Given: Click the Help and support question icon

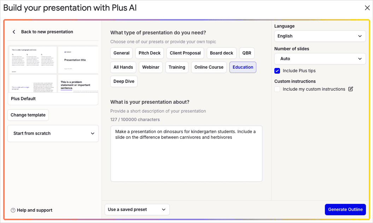Looking at the screenshot, I should pyautogui.click(x=13, y=210).
